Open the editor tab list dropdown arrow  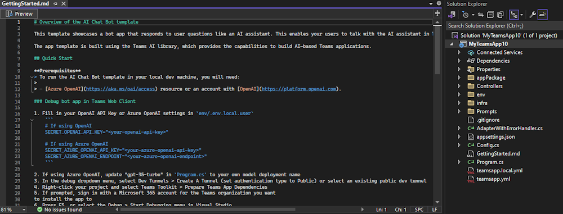point(431,3)
